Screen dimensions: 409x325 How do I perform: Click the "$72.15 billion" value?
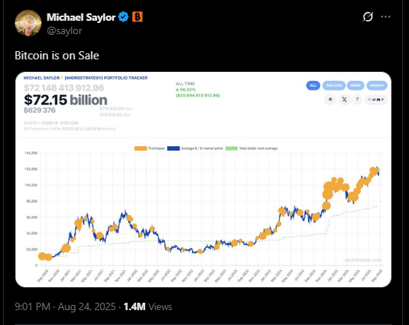click(x=66, y=100)
